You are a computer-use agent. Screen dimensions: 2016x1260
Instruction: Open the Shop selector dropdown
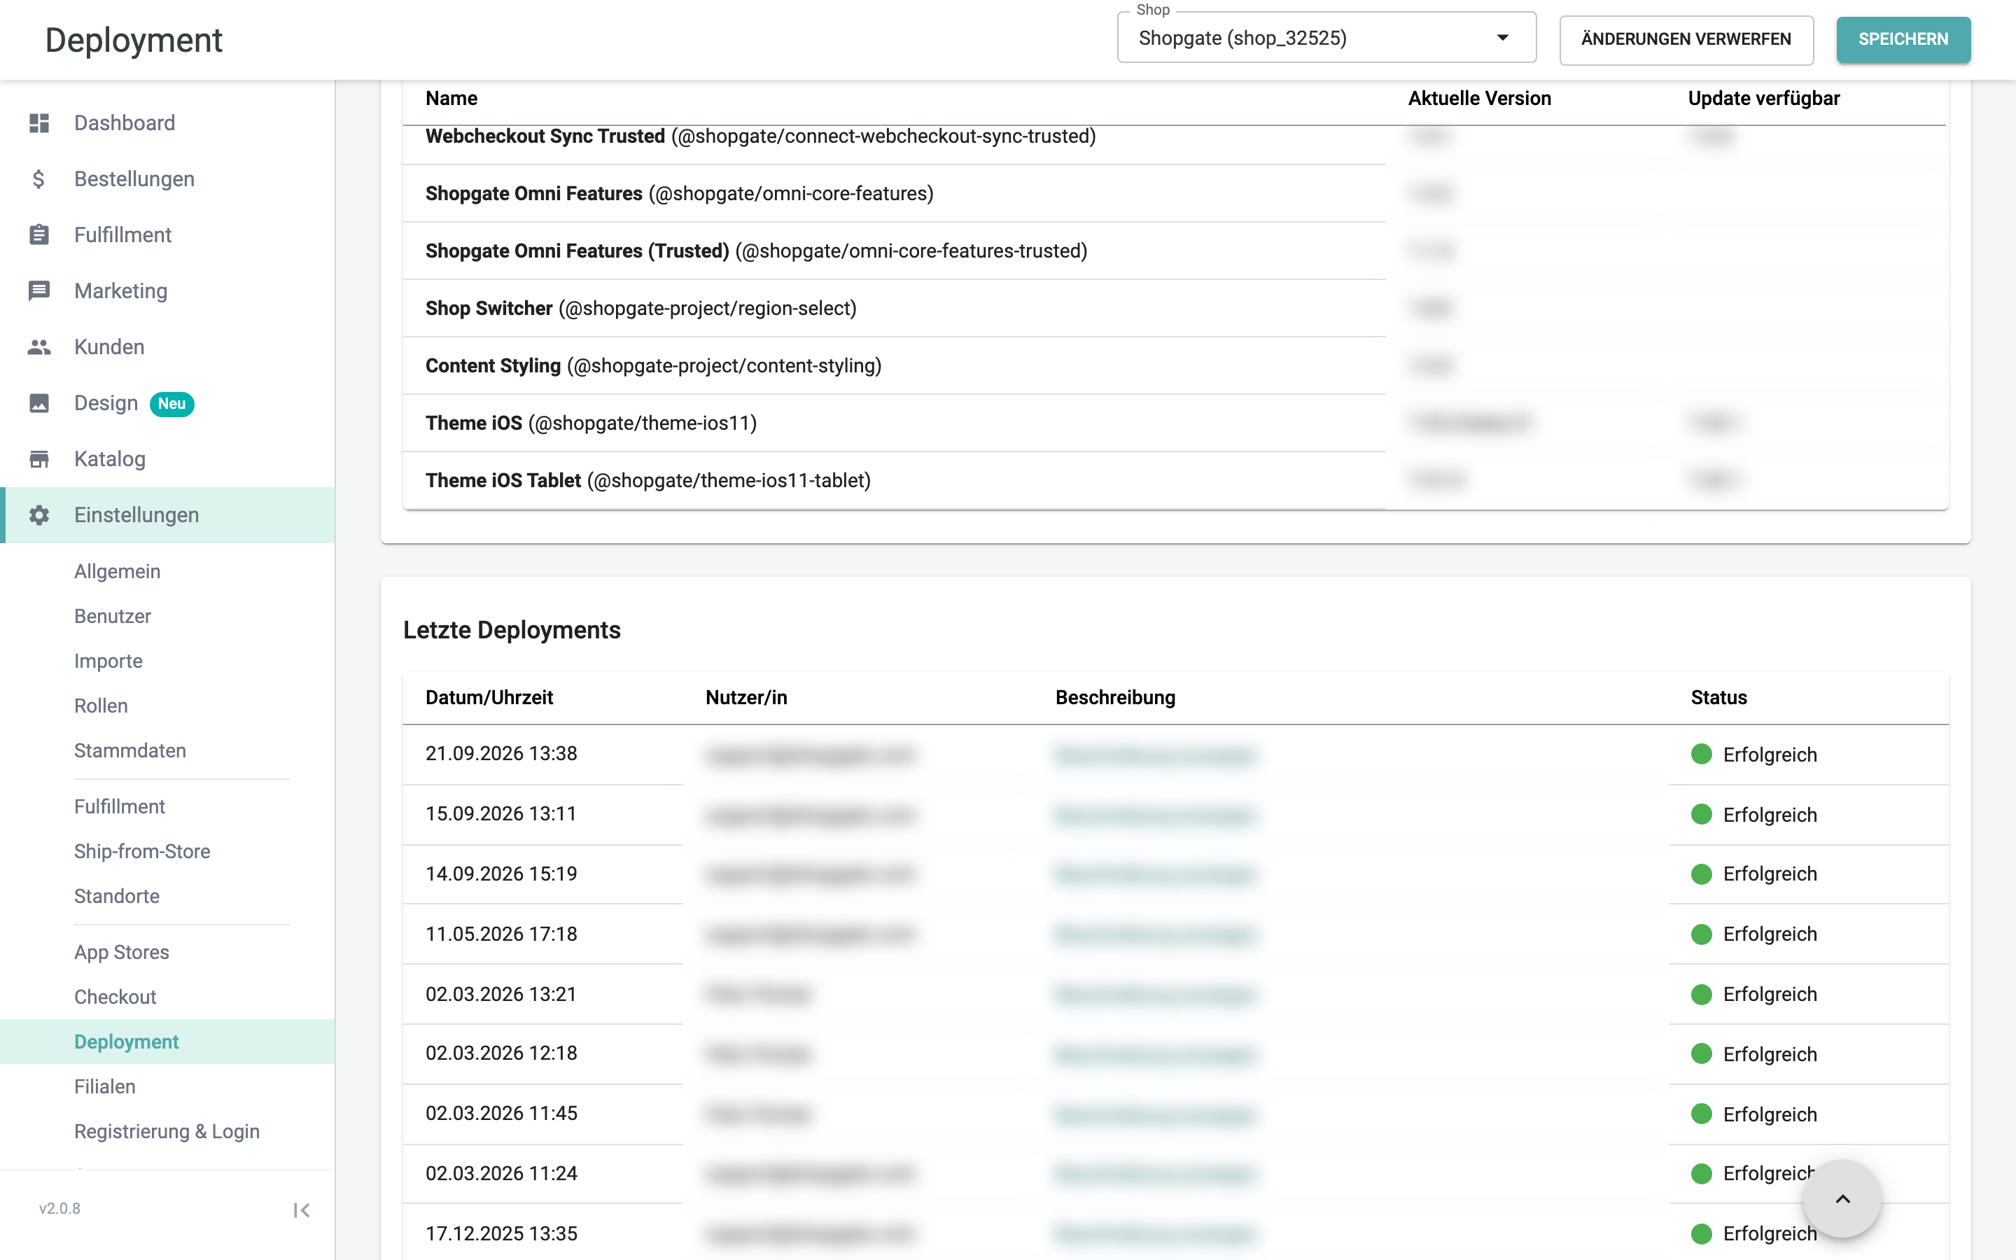pyautogui.click(x=1326, y=38)
